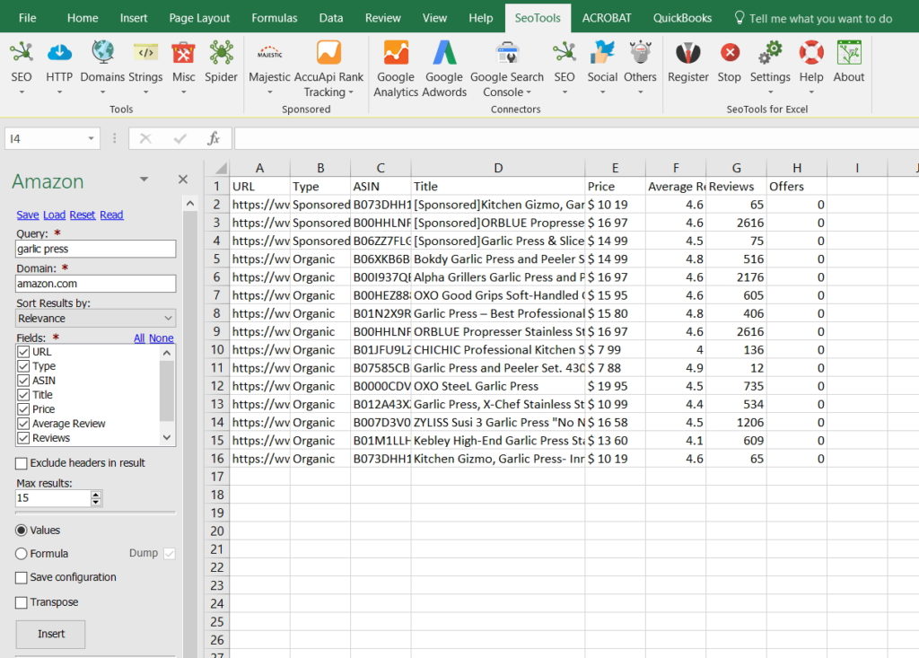Open the Google Adwords connector
This screenshot has height=658, width=919.
click(444, 52)
